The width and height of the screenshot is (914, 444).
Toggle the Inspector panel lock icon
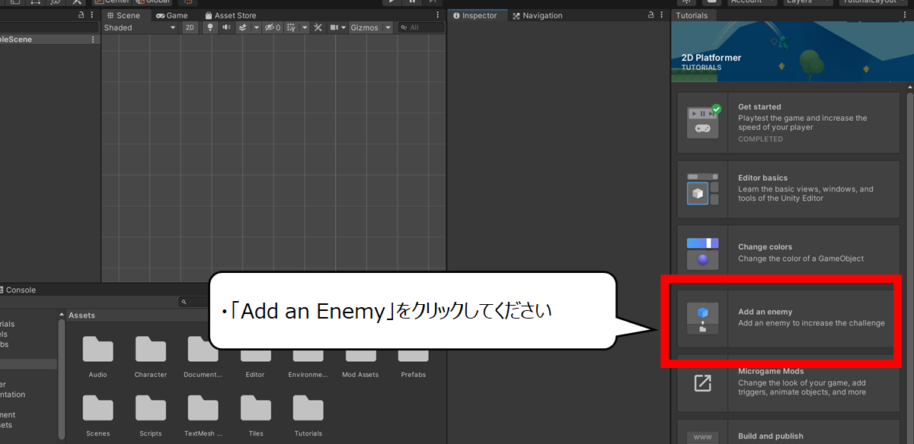tap(650, 15)
